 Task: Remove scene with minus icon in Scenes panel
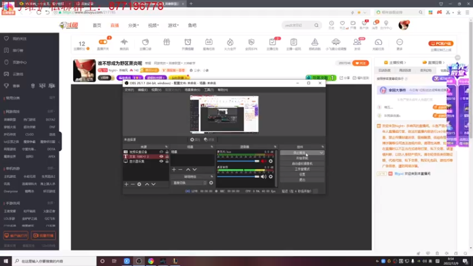pos(180,170)
